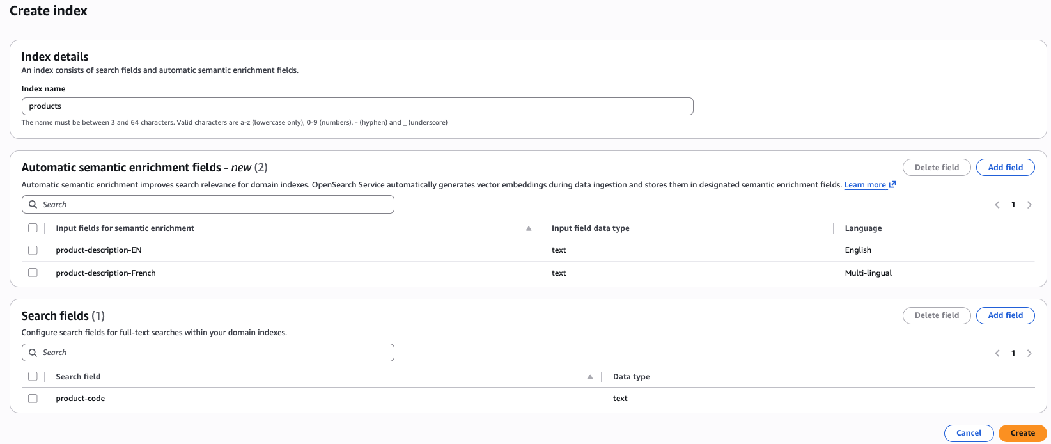The image size is (1051, 444).
Task: Open the Learn more link
Action: 864,185
